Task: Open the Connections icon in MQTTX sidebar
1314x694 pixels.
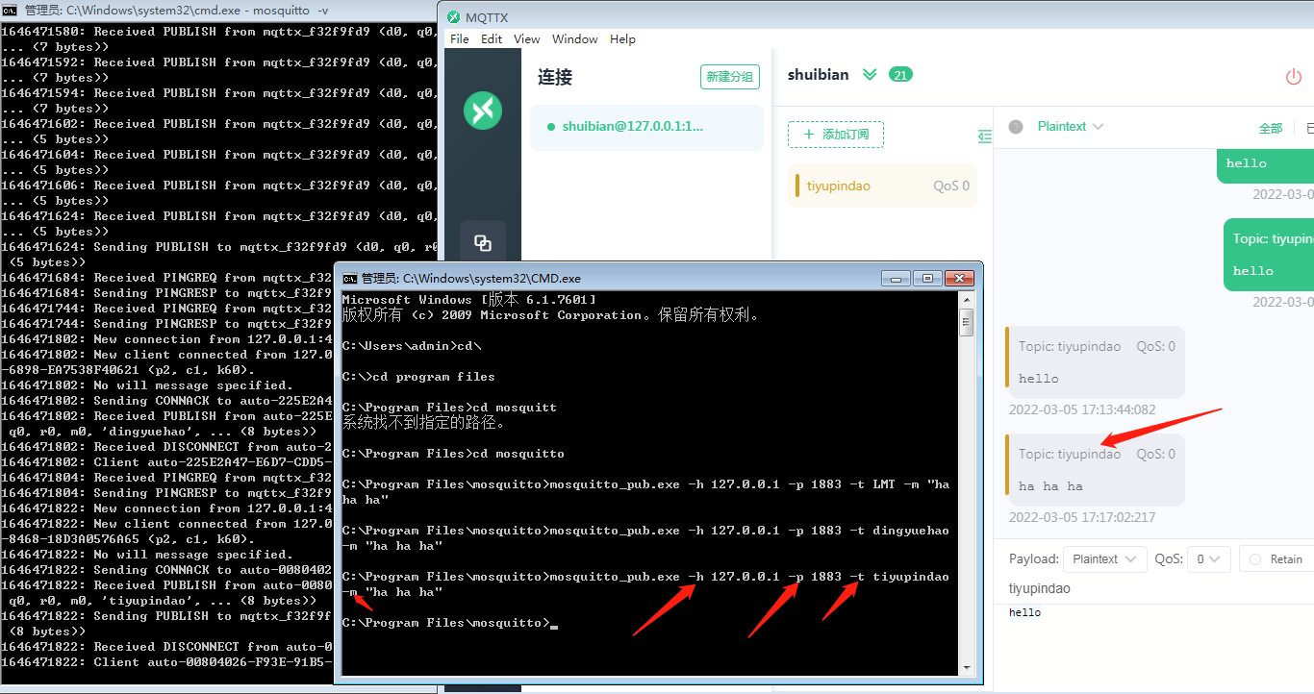Action: point(483,242)
